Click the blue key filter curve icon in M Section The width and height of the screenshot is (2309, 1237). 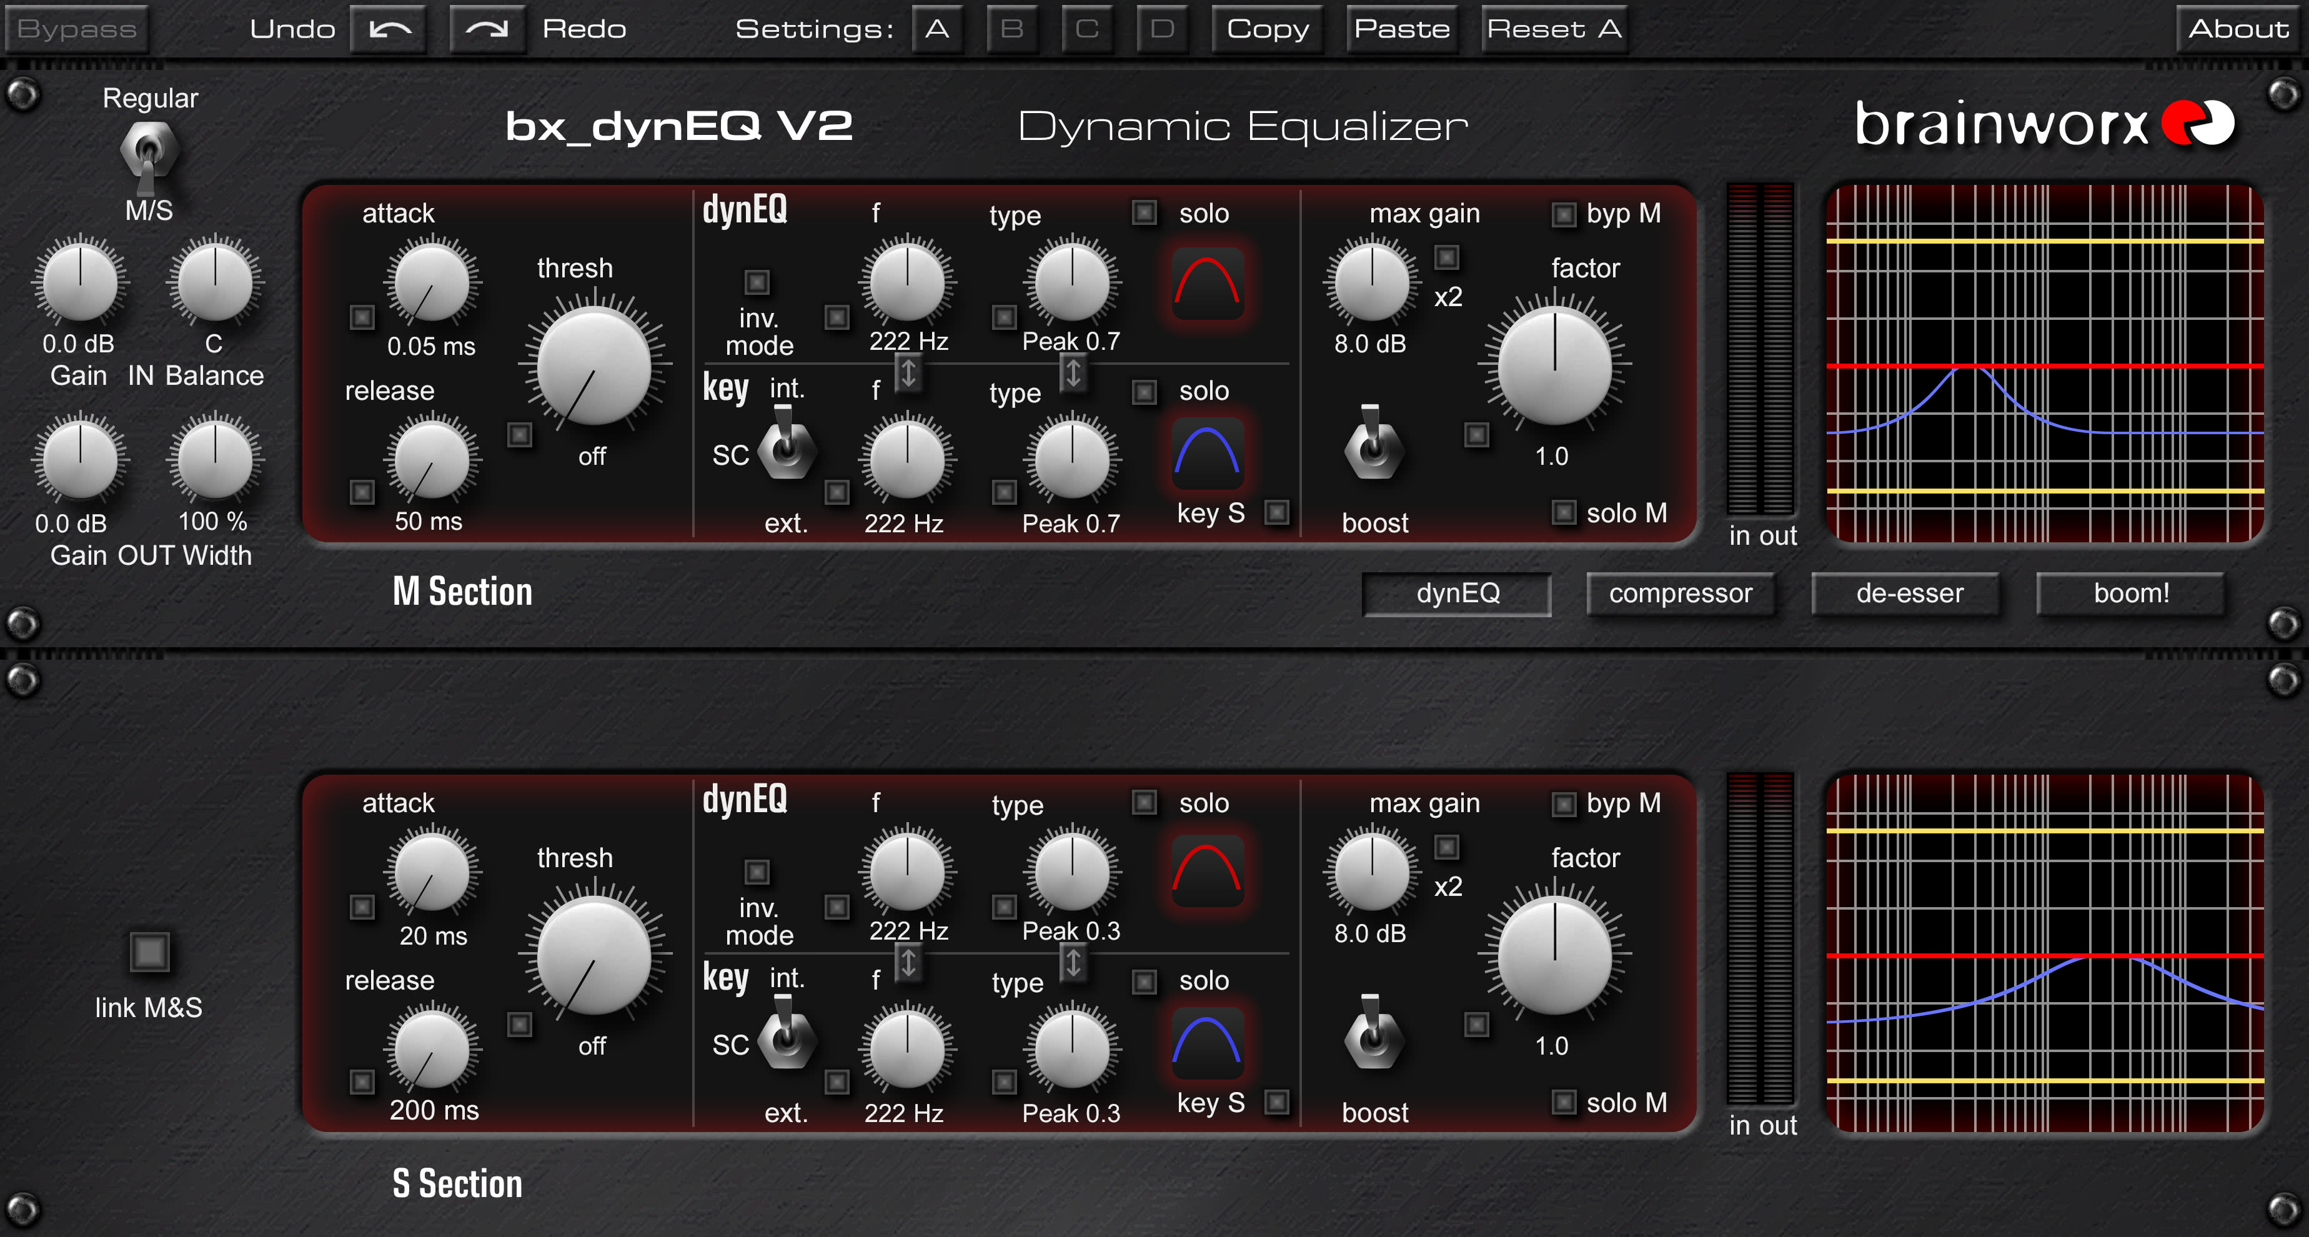1208,453
